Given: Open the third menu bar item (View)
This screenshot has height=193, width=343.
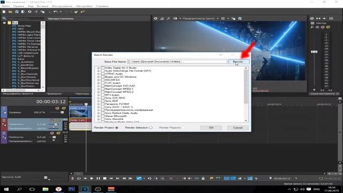Looking at the screenshot, I should pyautogui.click(x=31, y=6).
